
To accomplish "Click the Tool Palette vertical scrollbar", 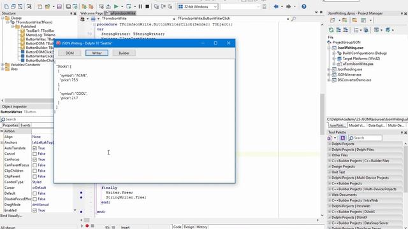I will [x=405, y=169].
